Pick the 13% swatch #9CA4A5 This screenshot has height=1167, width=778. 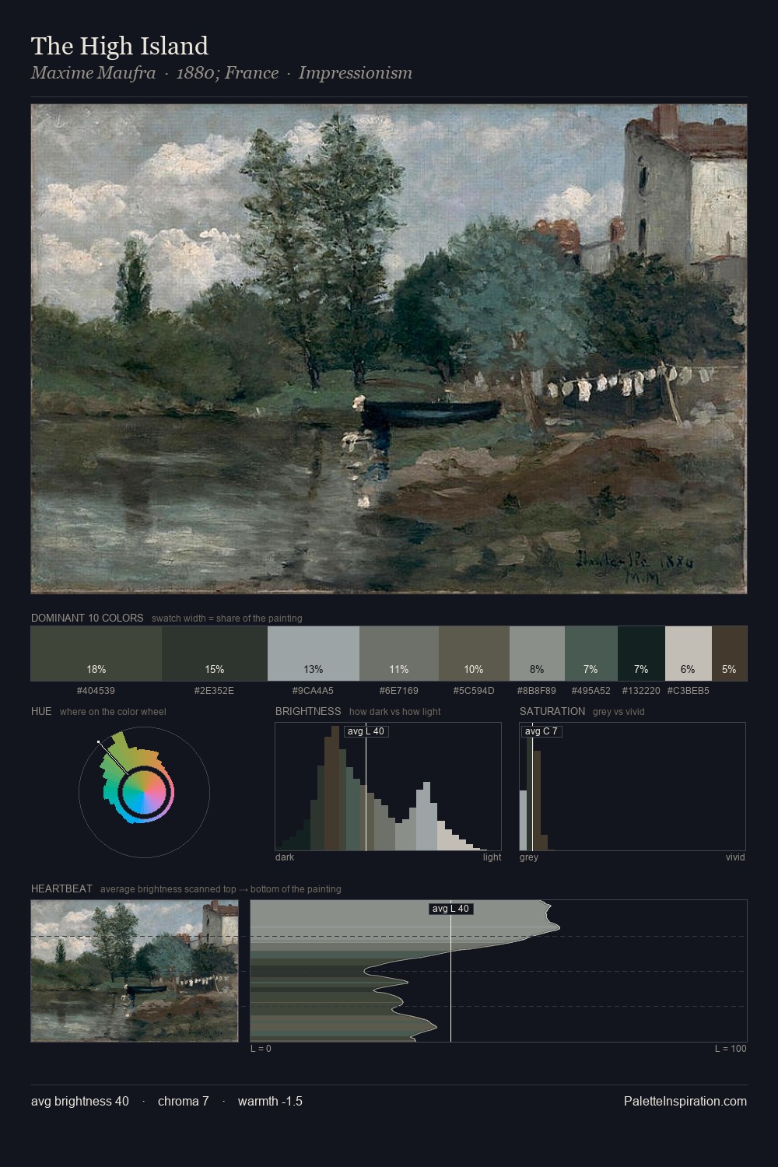pyautogui.click(x=314, y=654)
